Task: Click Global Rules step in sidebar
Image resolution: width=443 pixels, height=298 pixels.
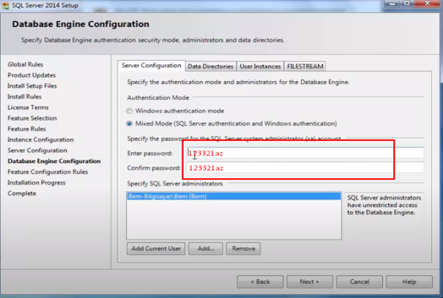Action: tap(26, 64)
